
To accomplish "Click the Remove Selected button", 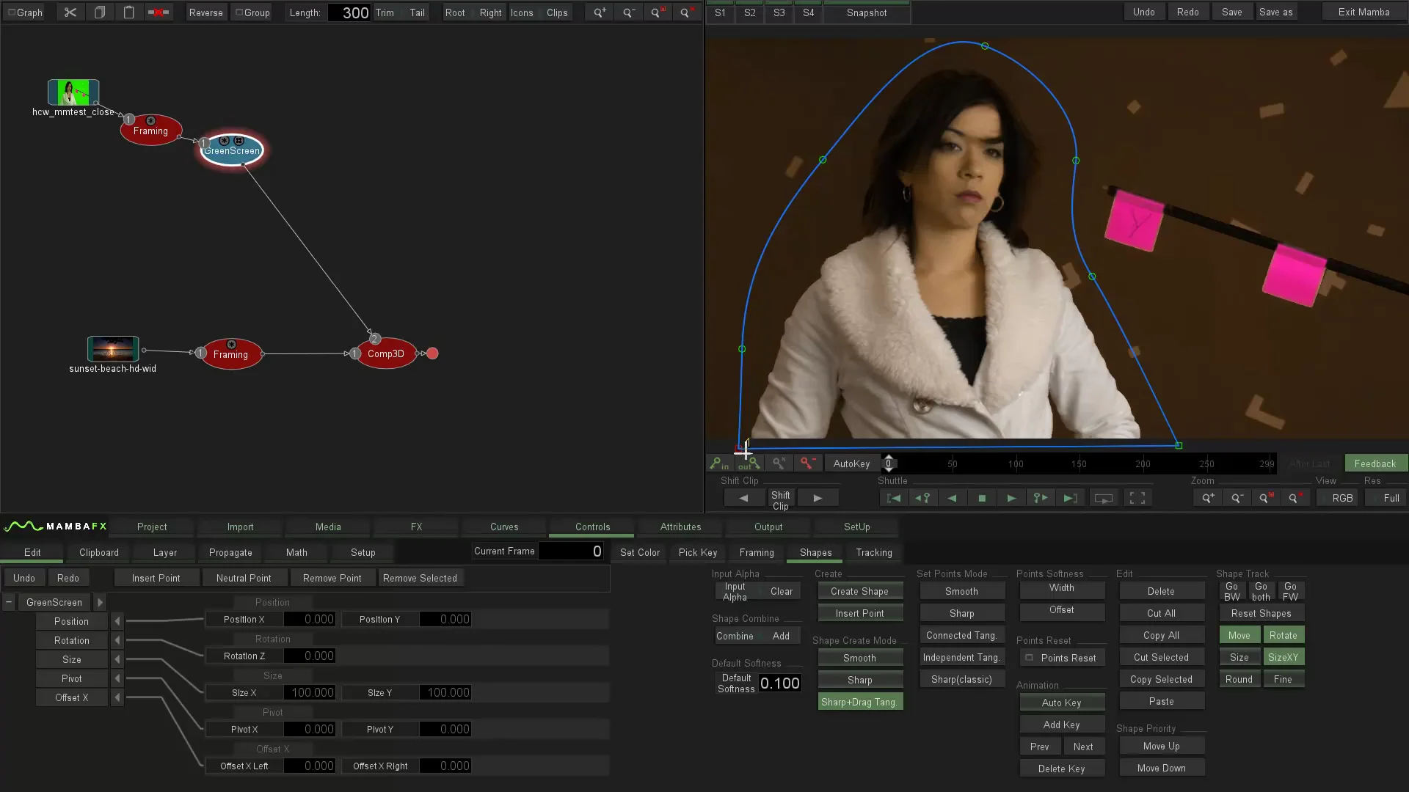I will (420, 578).
